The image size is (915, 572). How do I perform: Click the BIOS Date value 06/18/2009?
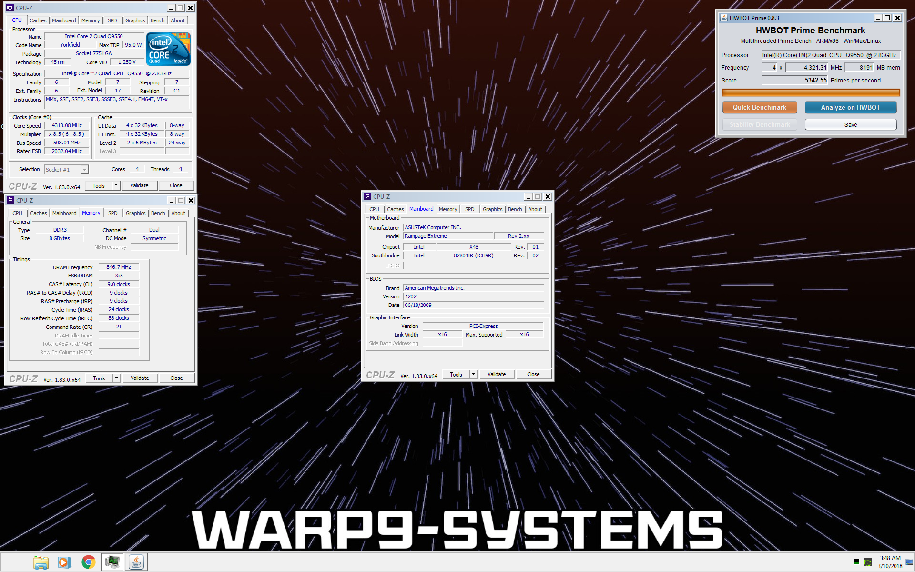click(473, 305)
